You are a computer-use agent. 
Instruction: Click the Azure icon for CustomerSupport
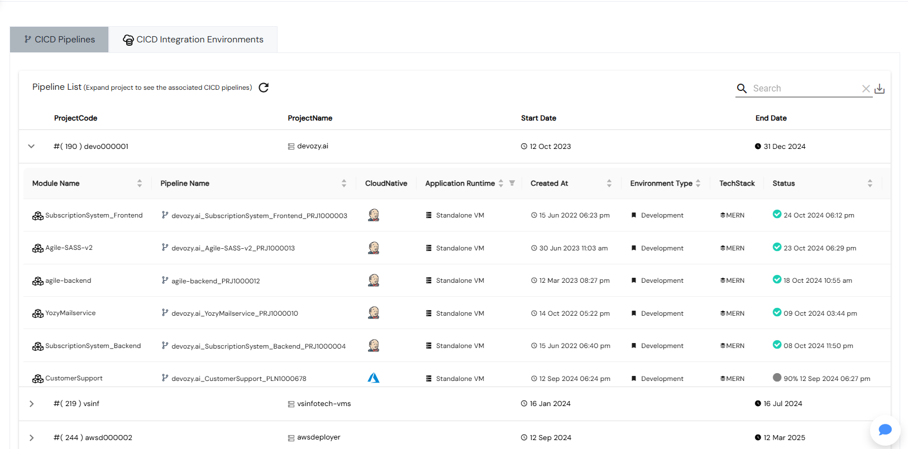coord(374,378)
